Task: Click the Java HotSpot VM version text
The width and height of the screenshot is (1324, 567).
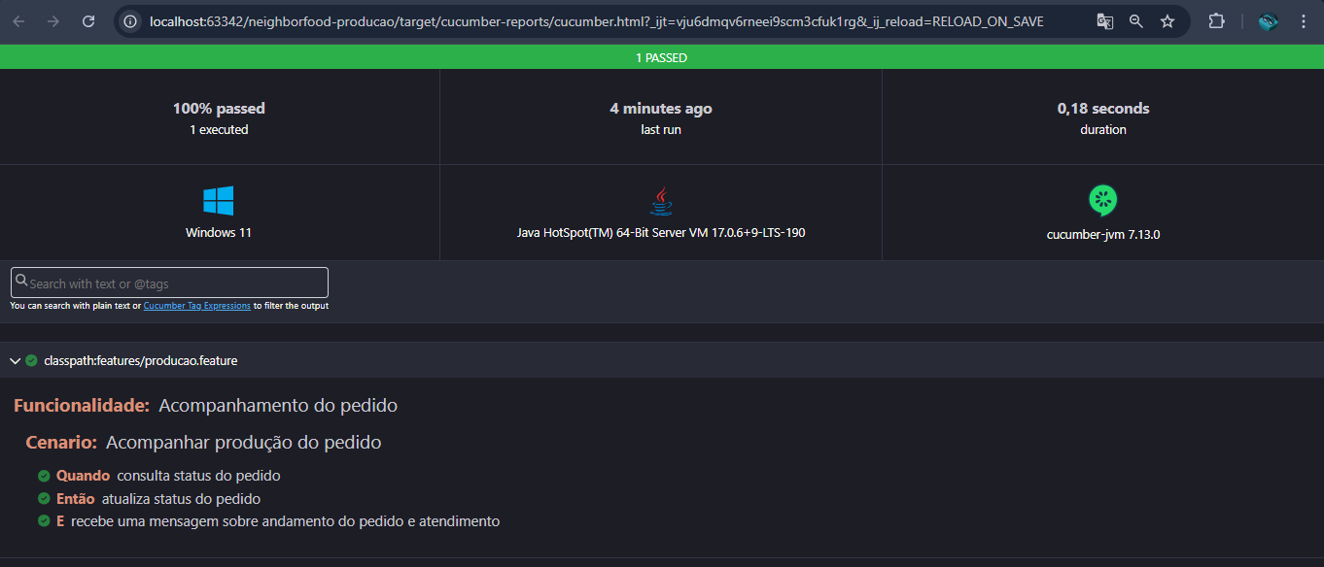Action: pyautogui.click(x=661, y=232)
